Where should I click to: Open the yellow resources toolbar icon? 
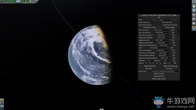click(x=194, y=6)
